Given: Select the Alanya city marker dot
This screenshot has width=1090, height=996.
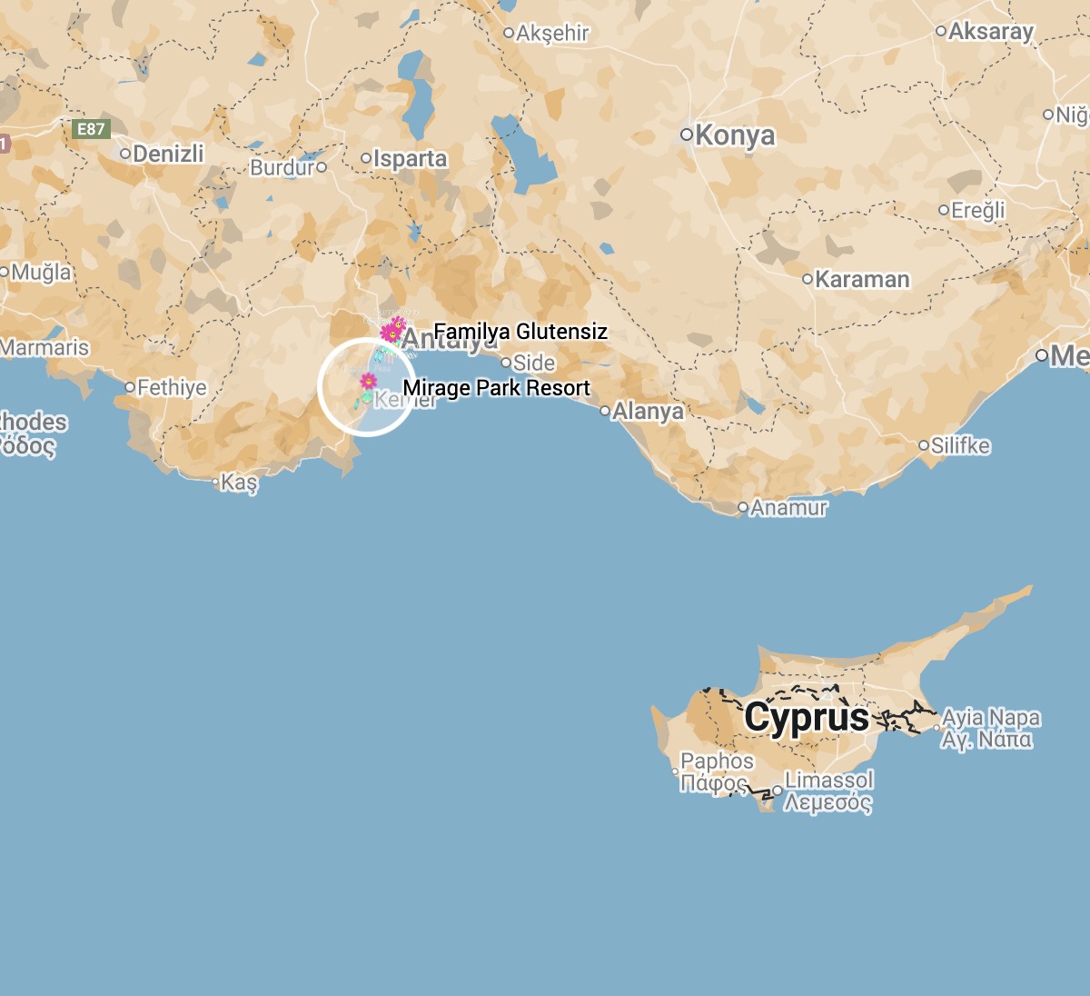Looking at the screenshot, I should click(606, 411).
